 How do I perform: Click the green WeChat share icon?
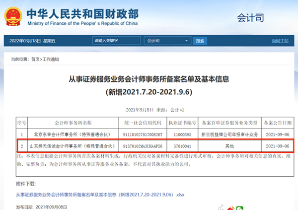coord(240,208)
